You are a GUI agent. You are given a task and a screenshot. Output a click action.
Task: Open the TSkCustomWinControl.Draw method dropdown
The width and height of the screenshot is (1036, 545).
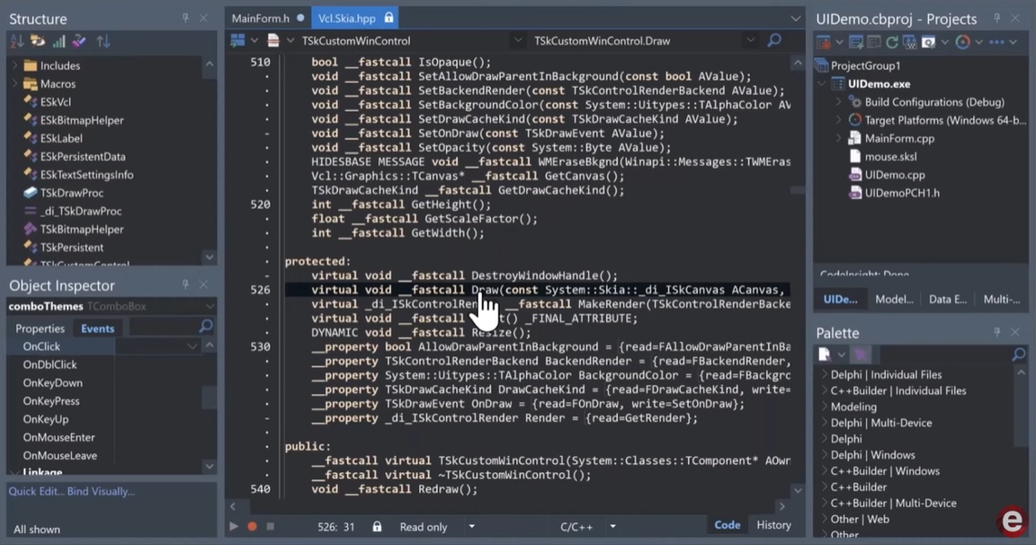pyautogui.click(x=750, y=40)
